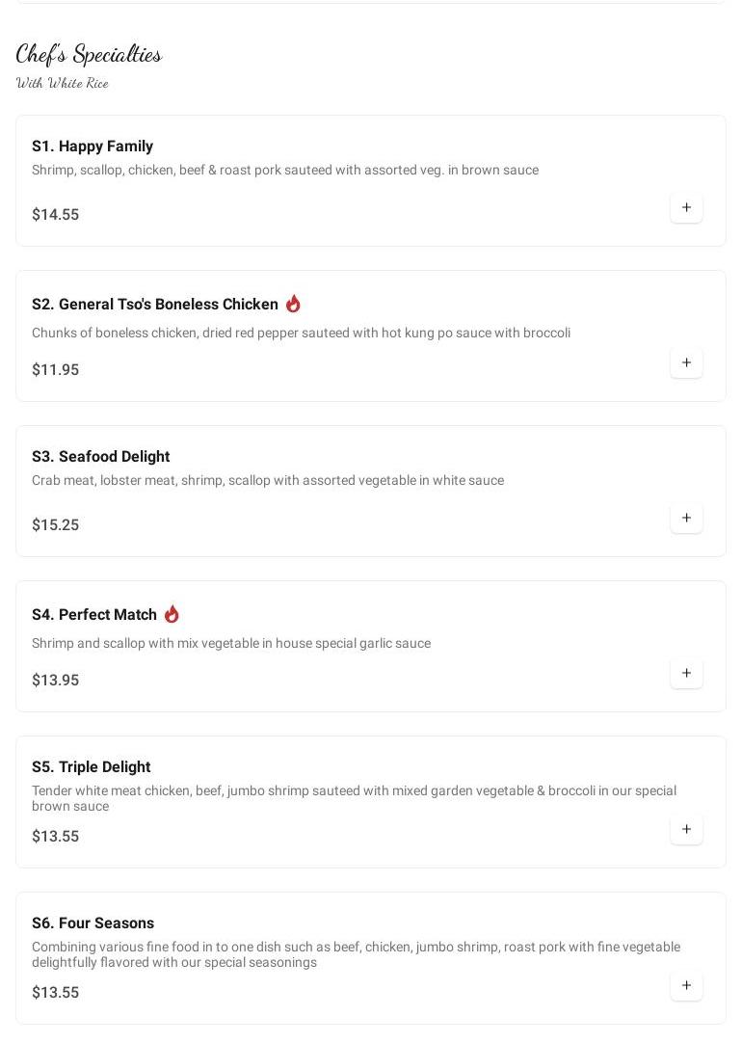Click the $14.55 Happy Family price

pos(55,215)
